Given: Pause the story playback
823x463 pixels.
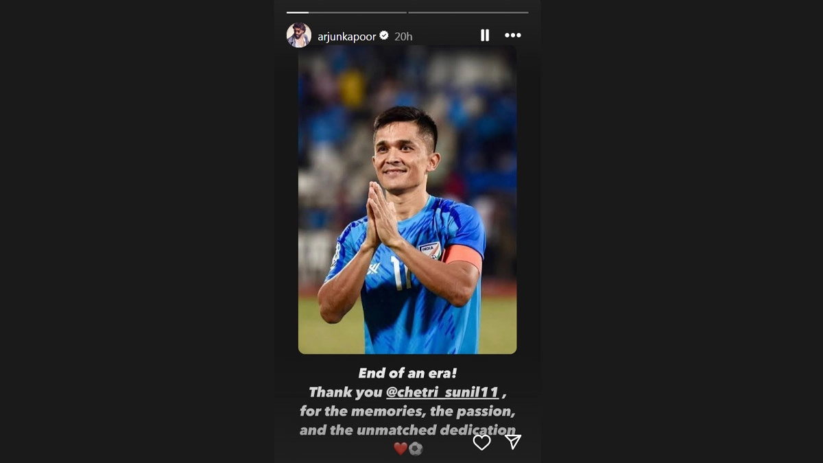Looking at the screenshot, I should (485, 36).
